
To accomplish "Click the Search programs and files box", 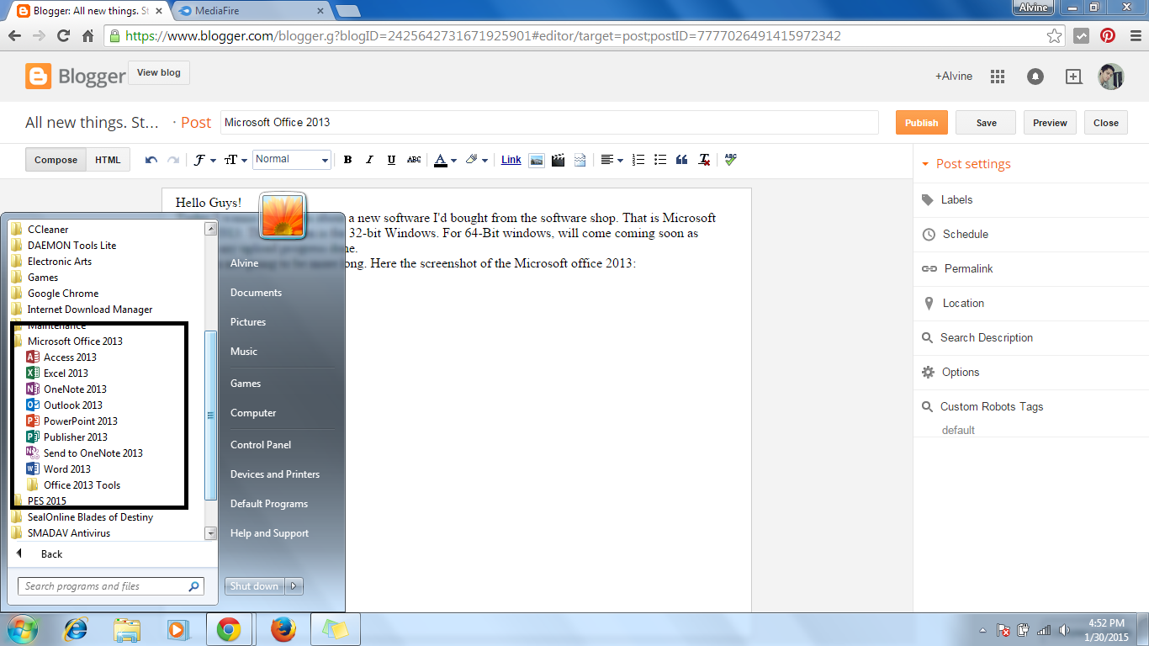I will point(110,586).
